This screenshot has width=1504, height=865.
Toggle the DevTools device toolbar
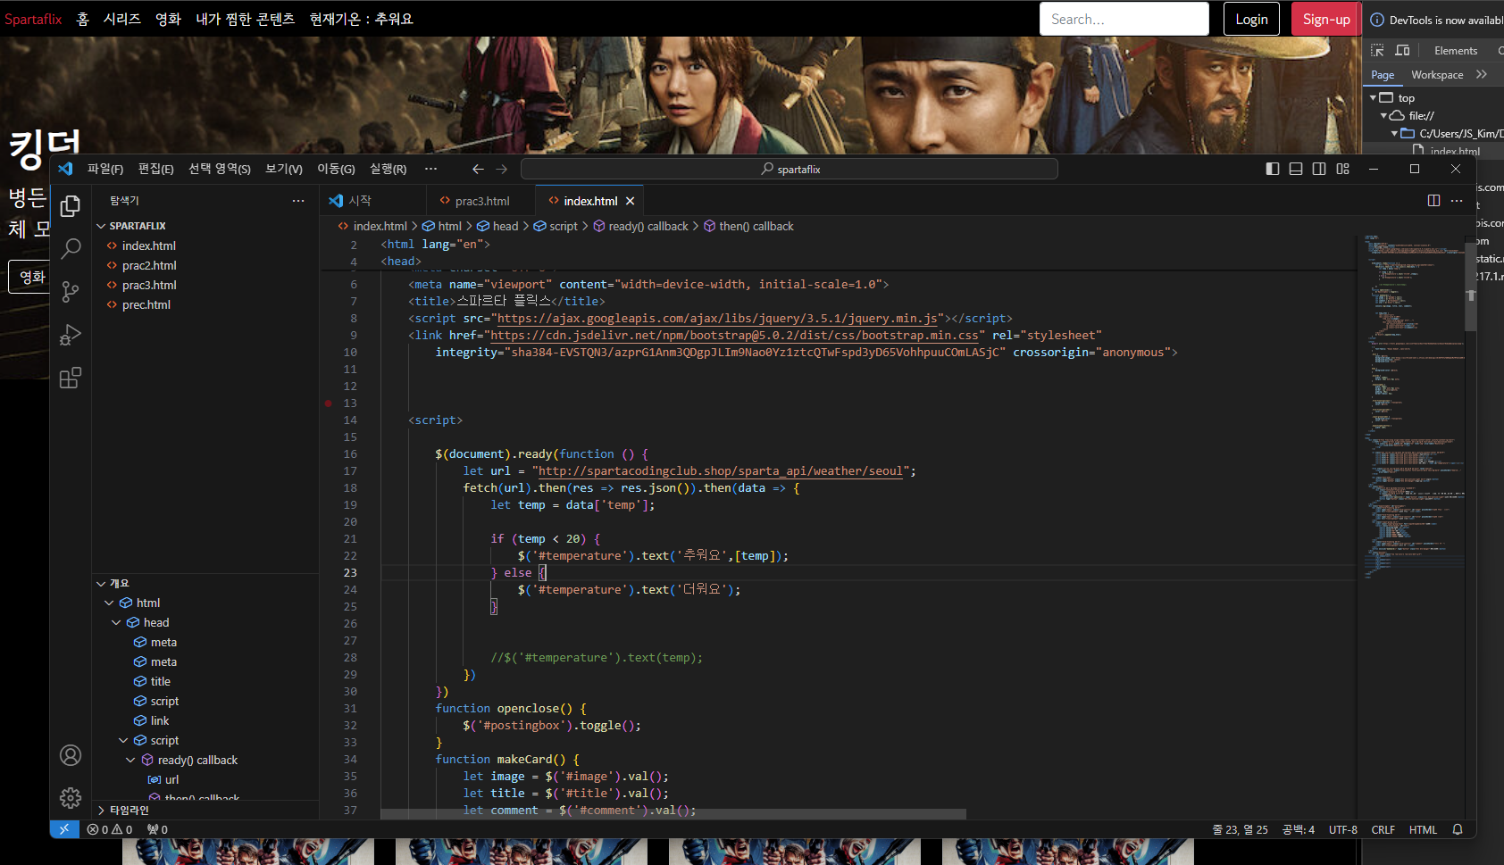coord(1402,51)
